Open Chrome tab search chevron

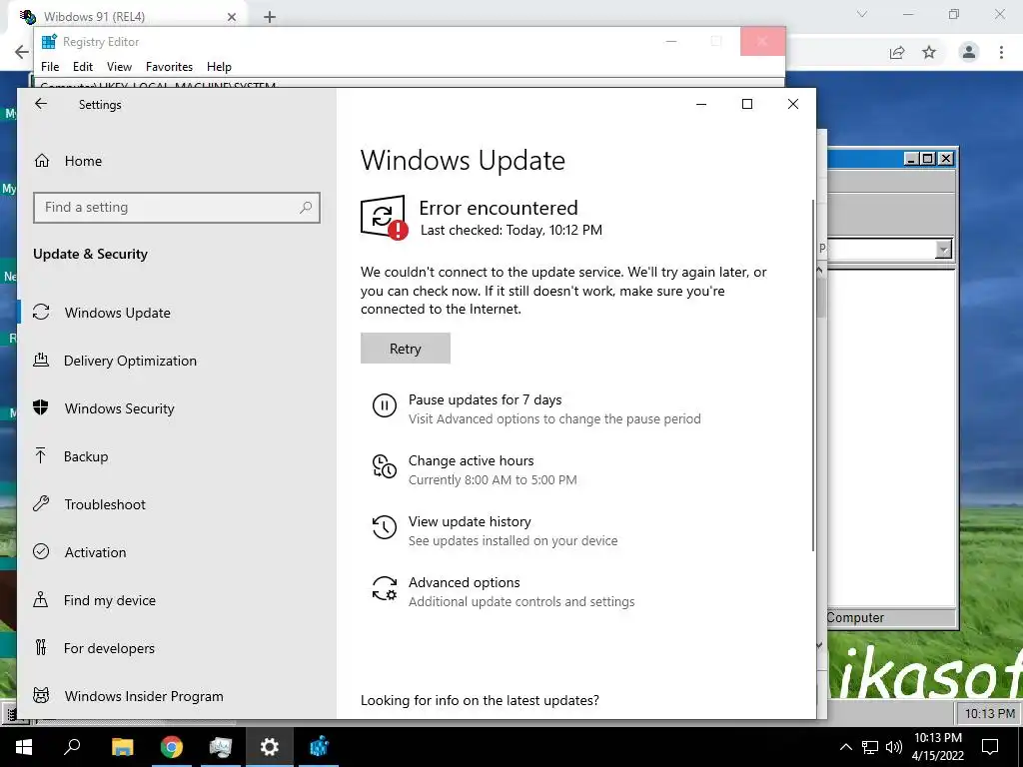coord(862,14)
